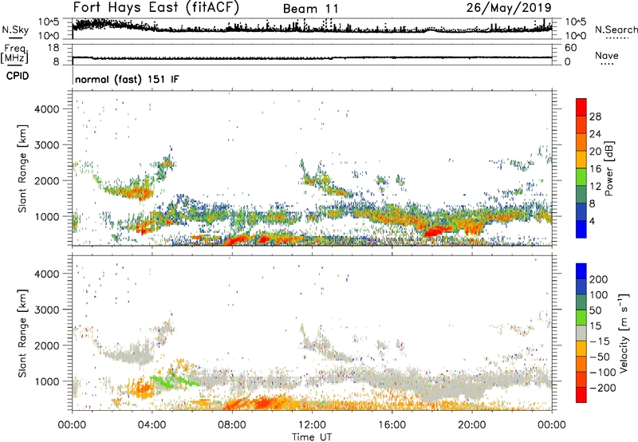
Task: Click '2000' on the power panel range axis
Action: [x=47, y=180]
